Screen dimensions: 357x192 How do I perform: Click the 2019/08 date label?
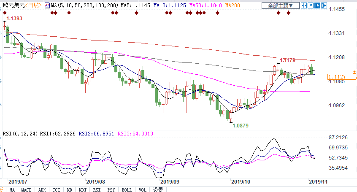point(96,182)
